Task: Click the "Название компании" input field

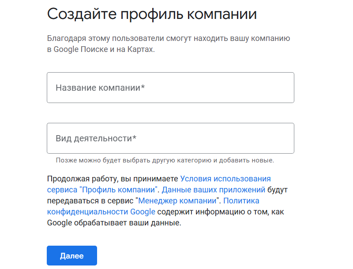Action: click(x=170, y=88)
